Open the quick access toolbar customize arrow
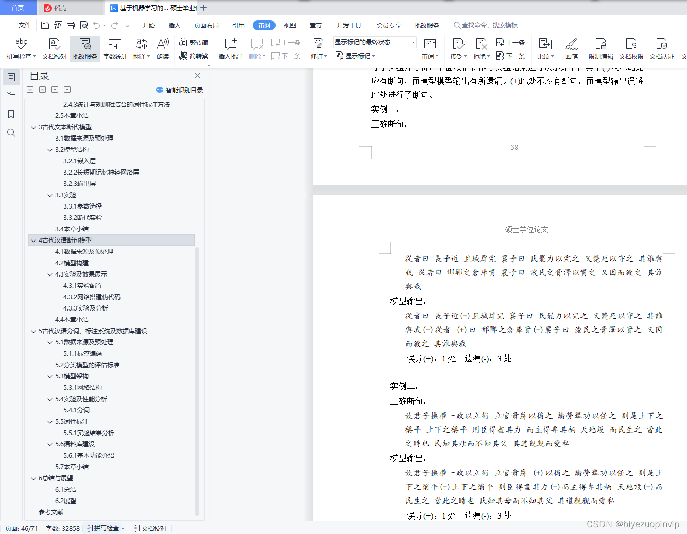Viewport: 687px width, 534px height. [127, 25]
